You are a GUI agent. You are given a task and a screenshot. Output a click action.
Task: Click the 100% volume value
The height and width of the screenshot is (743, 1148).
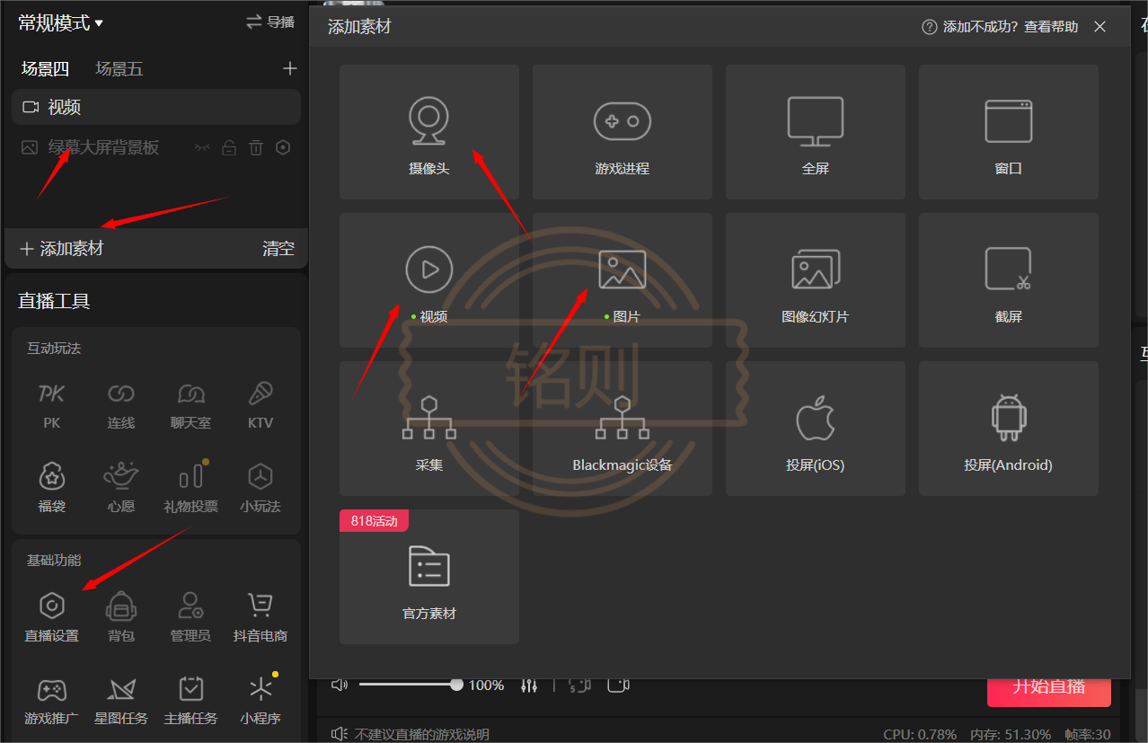pyautogui.click(x=487, y=686)
